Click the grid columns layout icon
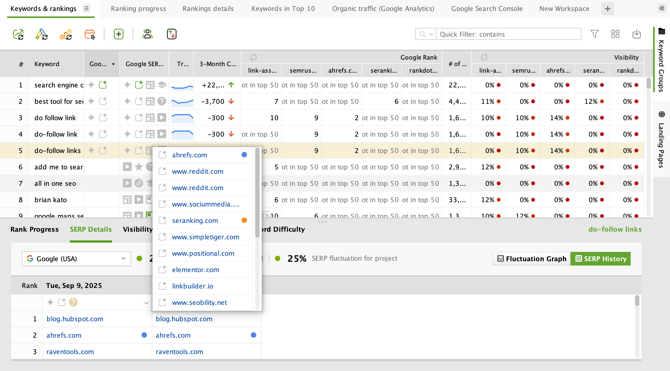Image resolution: width=670 pixels, height=371 pixels. (615, 34)
